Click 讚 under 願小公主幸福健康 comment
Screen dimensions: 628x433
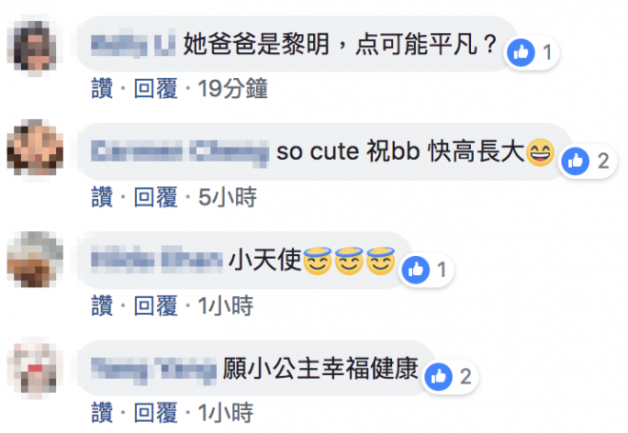[x=102, y=413]
